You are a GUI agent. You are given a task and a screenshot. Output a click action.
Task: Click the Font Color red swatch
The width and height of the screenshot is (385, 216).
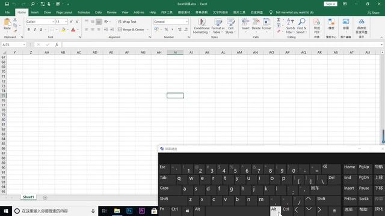point(73,29)
